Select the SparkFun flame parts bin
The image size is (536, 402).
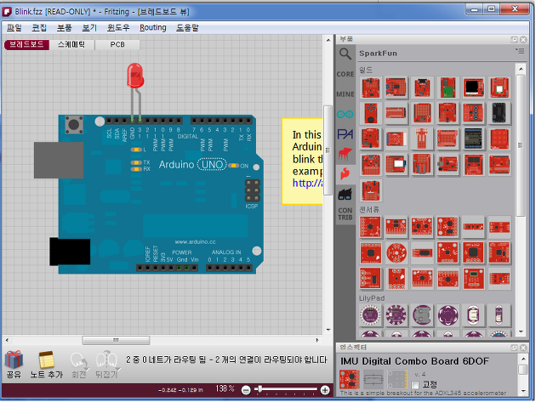[345, 174]
